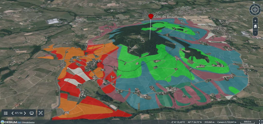Open the Data attribution link
This screenshot has height=124, width=263.
[x=29, y=122]
